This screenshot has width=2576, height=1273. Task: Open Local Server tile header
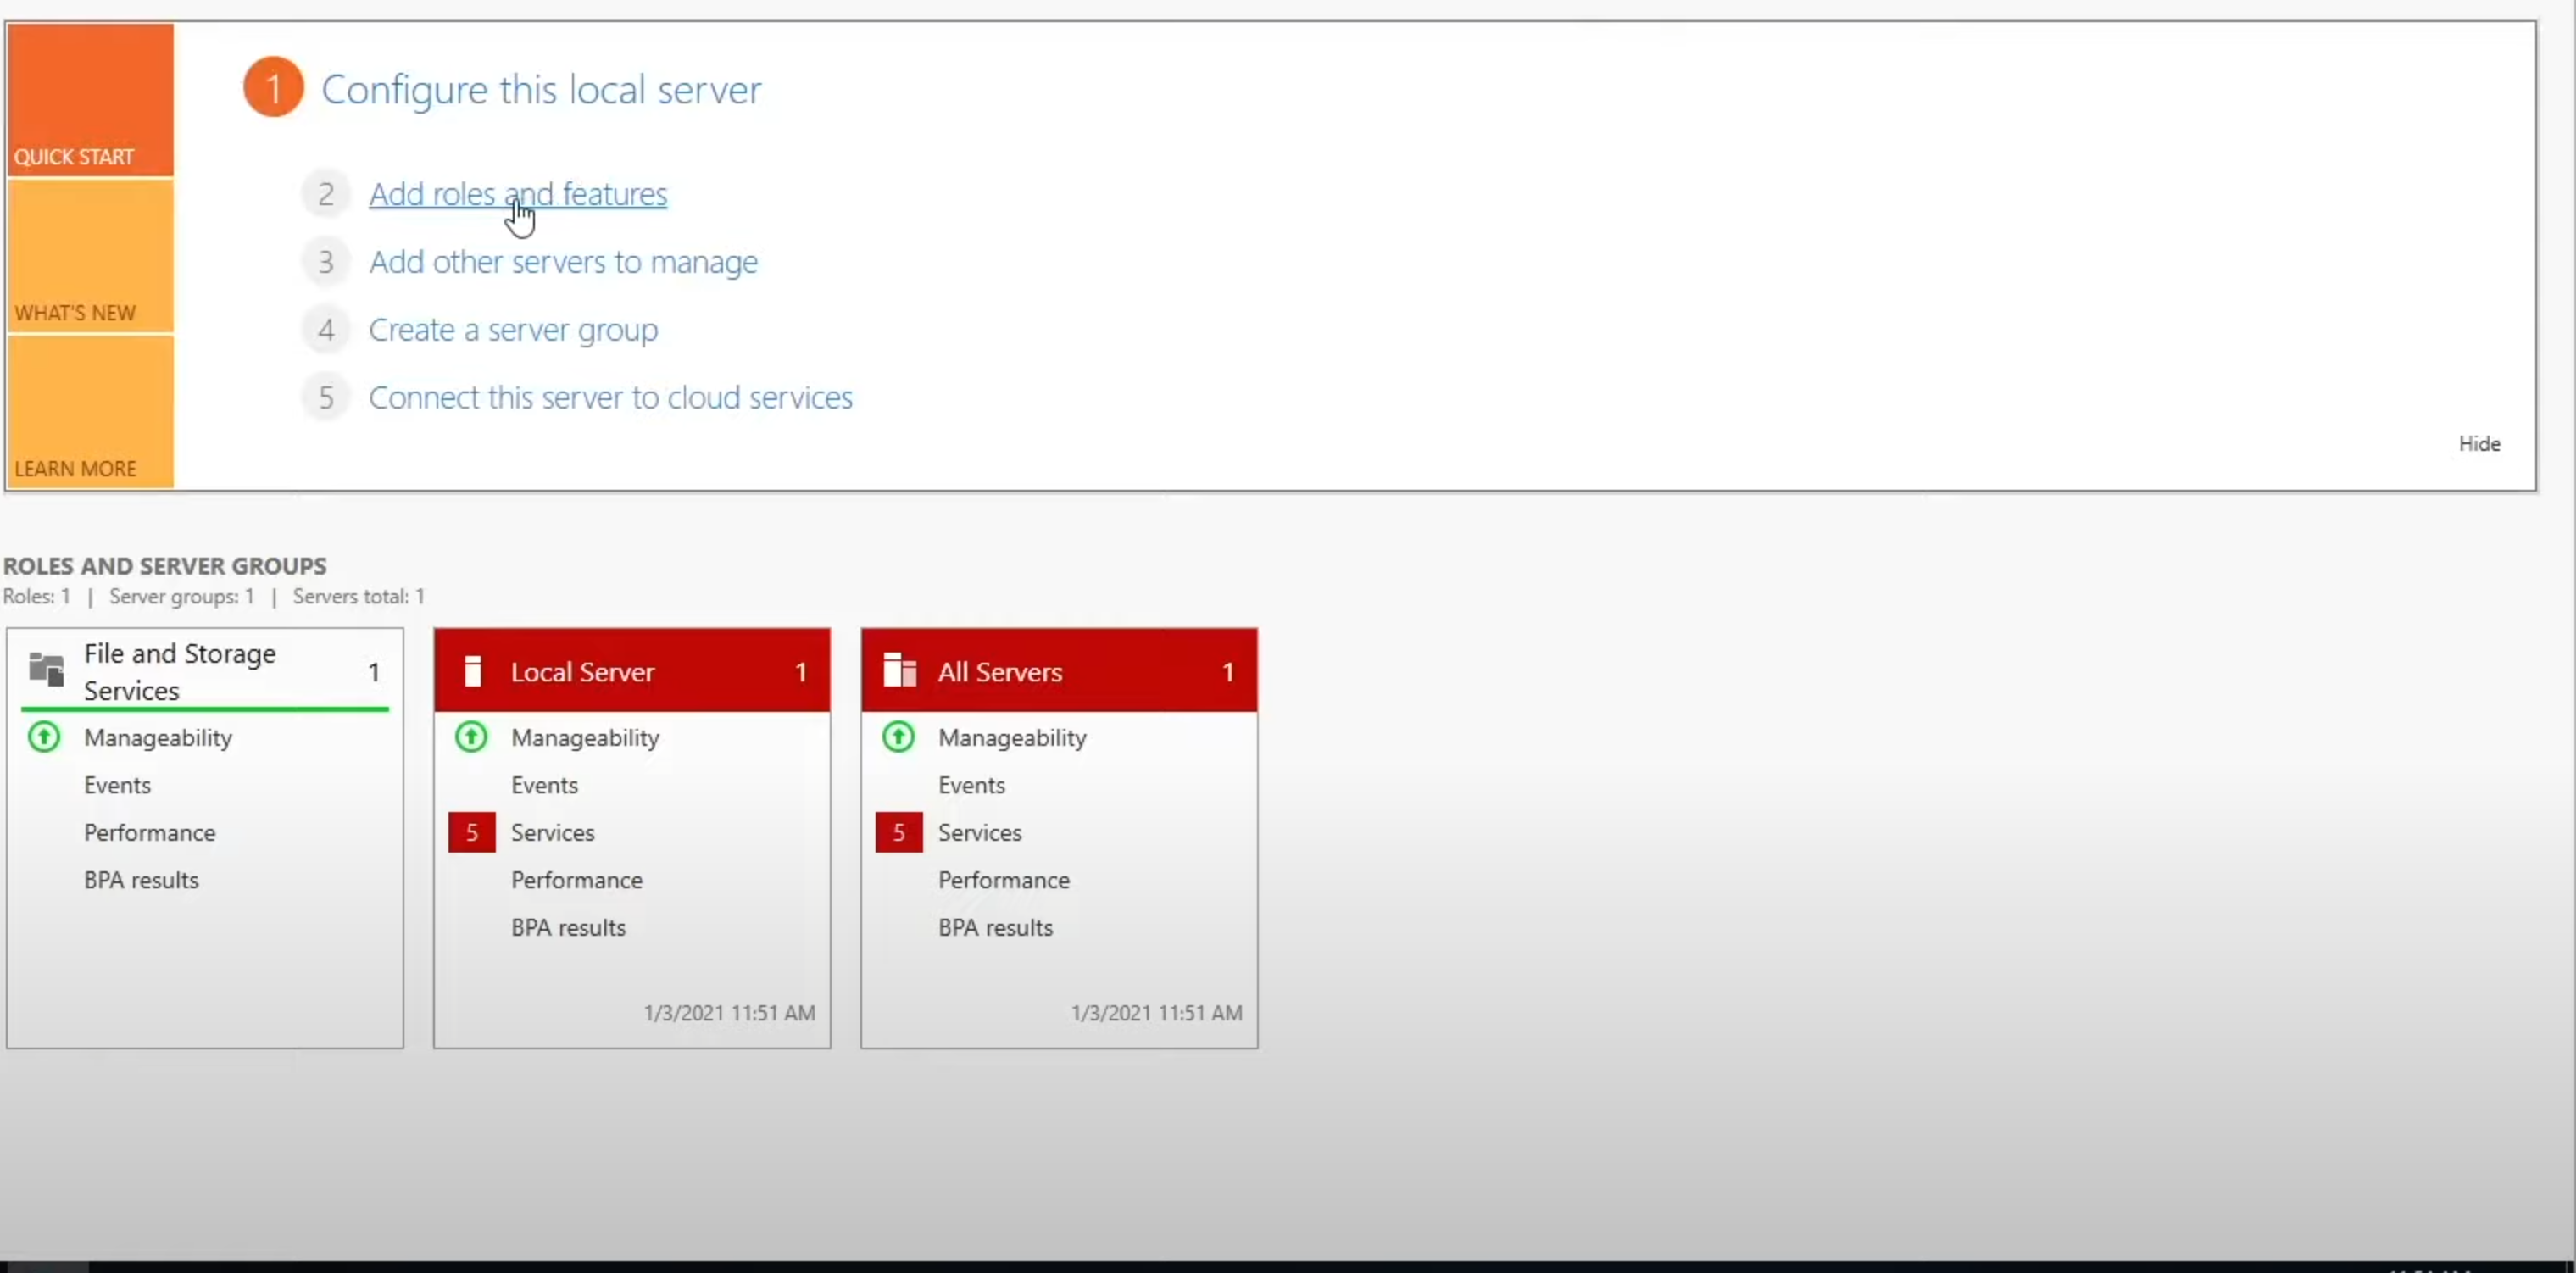coord(632,670)
